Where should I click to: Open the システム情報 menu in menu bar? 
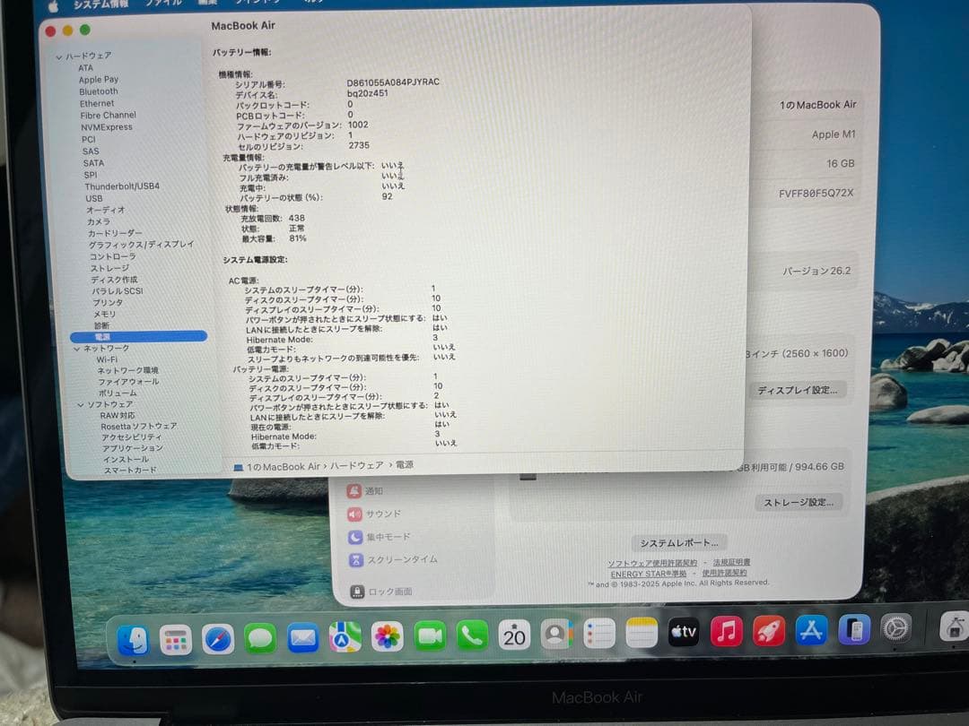click(x=100, y=4)
